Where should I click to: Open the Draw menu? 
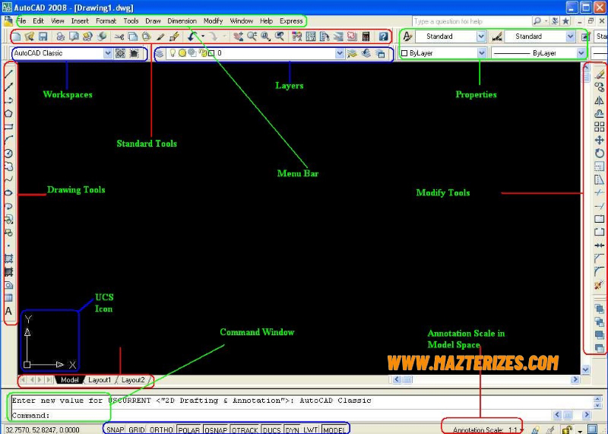[153, 21]
